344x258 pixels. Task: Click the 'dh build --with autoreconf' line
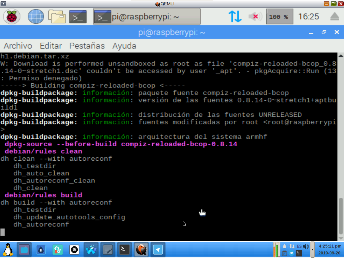[56, 202]
